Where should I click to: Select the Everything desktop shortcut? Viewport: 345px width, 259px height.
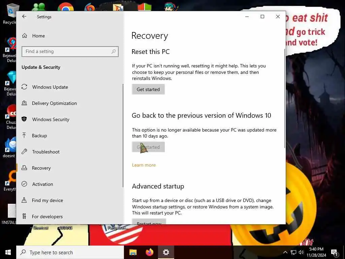pos(10,181)
